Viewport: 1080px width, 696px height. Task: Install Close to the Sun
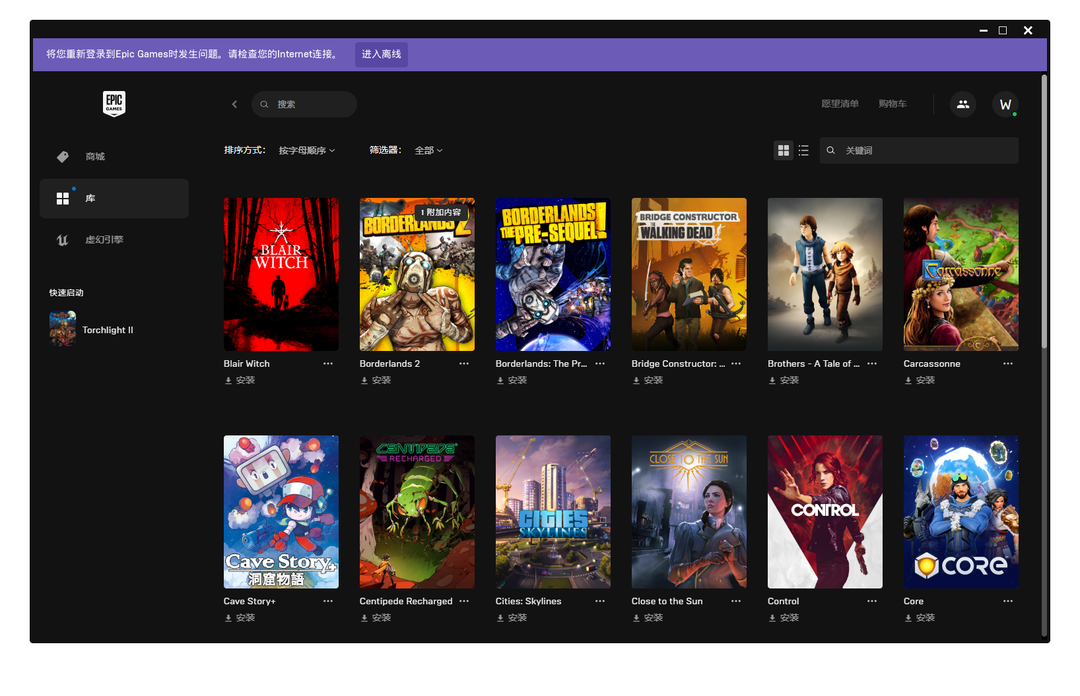point(648,617)
